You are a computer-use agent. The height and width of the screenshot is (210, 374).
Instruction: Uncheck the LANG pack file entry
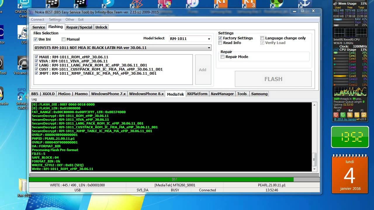(37, 65)
